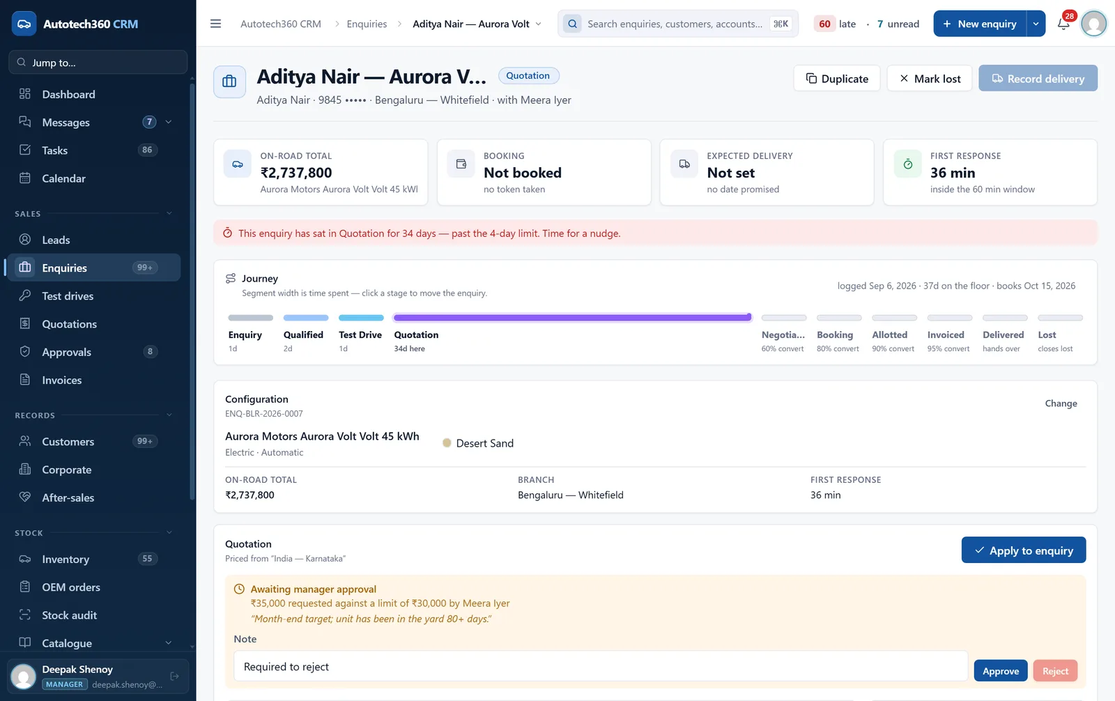
Task: Collapse the RECORDS section
Action: click(x=169, y=415)
